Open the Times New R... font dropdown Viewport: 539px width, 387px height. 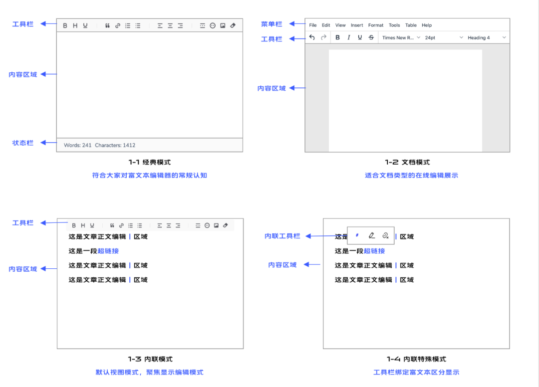(401, 37)
